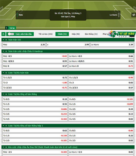Image resolution: width=136 pixels, height=156 pixels.
Task: Pick the draw x at 2.99
Action: tap(68, 45)
